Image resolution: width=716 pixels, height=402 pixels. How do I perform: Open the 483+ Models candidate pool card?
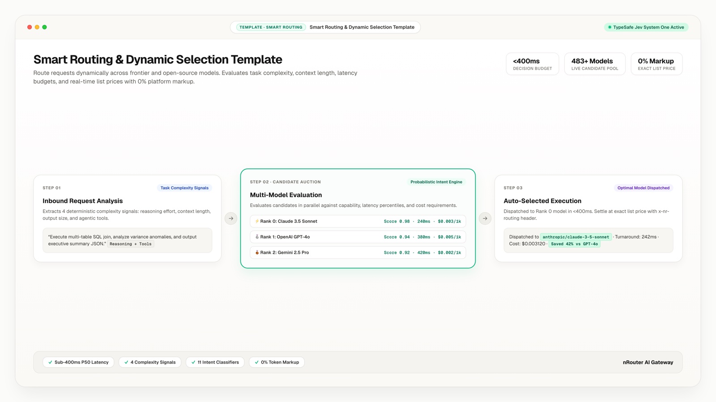595,64
